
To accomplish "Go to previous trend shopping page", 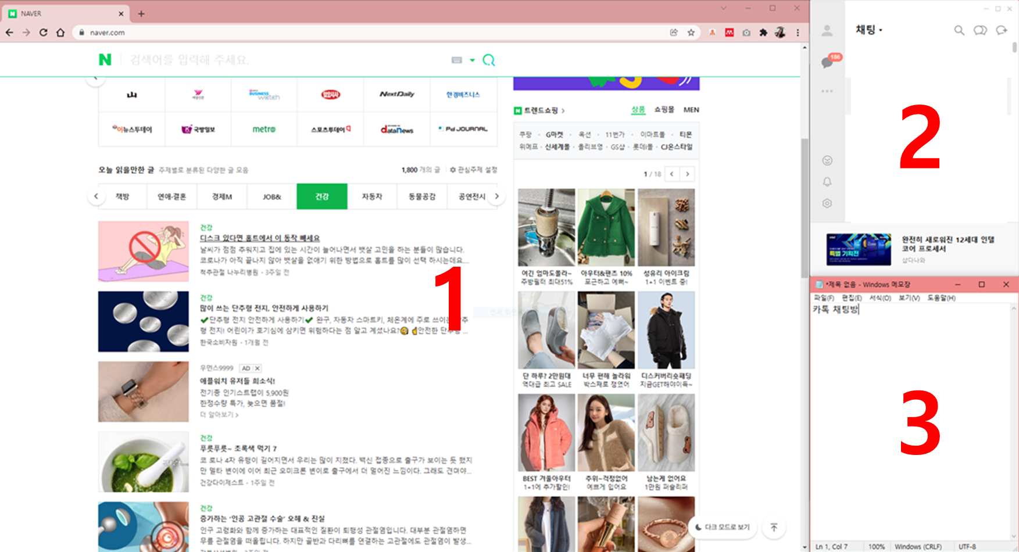I will click(672, 174).
